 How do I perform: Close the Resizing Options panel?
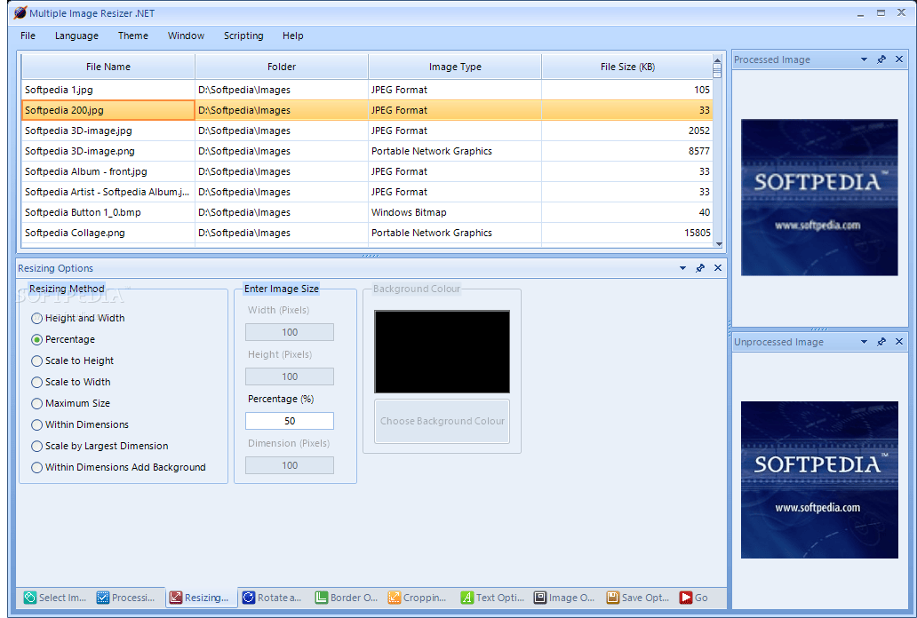tap(718, 268)
